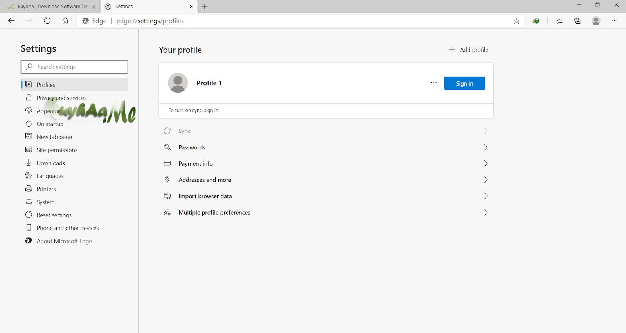Image resolution: width=626 pixels, height=333 pixels.
Task: Add this page to favorites star
Action: (x=516, y=21)
